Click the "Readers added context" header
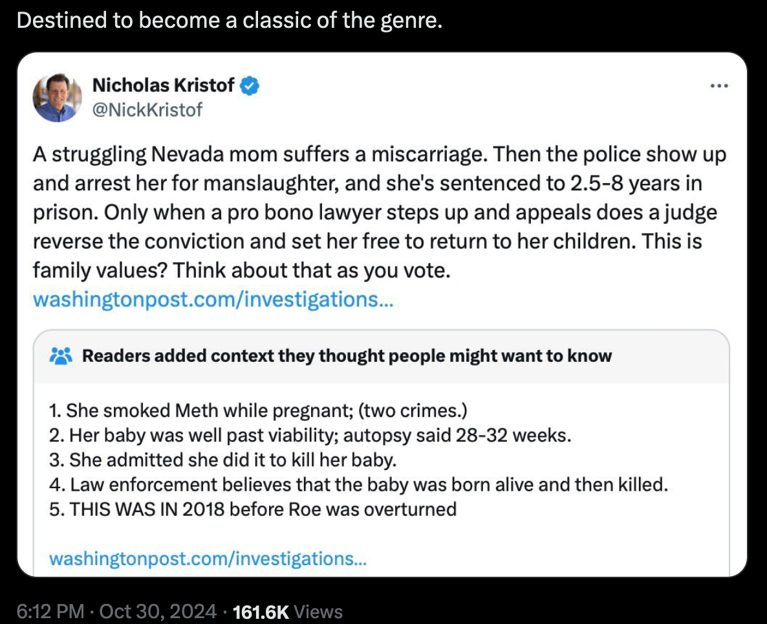The height and width of the screenshot is (624, 767). [x=347, y=356]
